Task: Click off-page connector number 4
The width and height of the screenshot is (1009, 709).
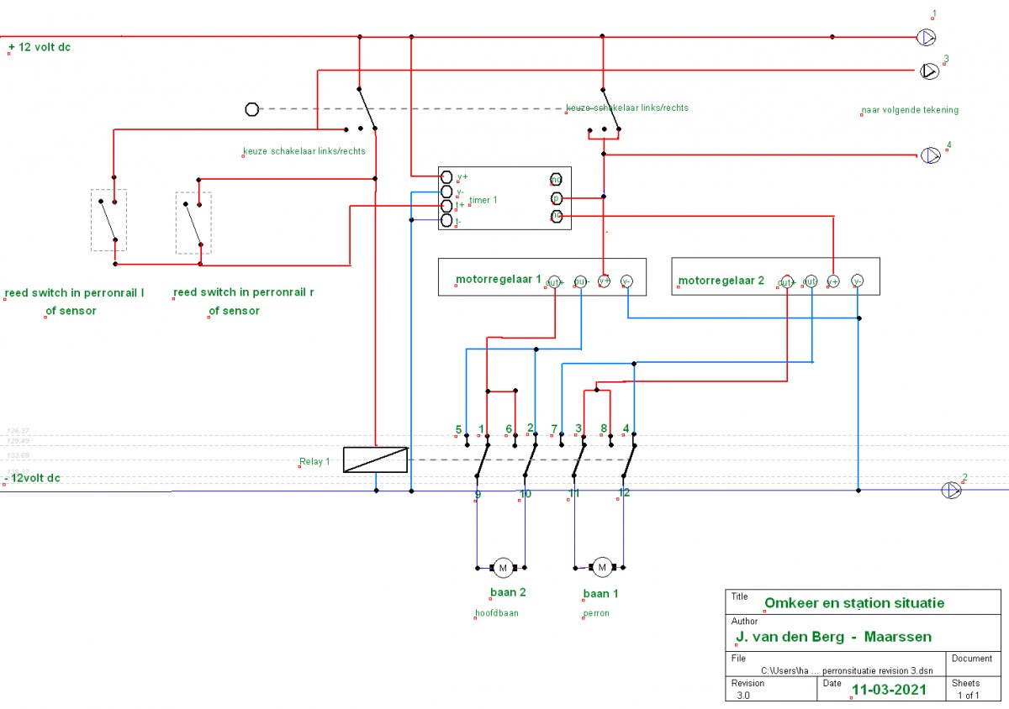Action: [929, 155]
